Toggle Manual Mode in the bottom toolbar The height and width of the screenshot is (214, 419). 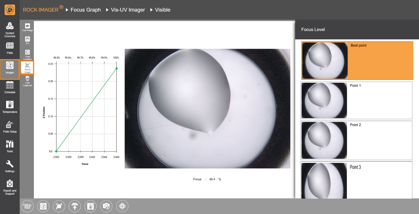click(x=28, y=206)
